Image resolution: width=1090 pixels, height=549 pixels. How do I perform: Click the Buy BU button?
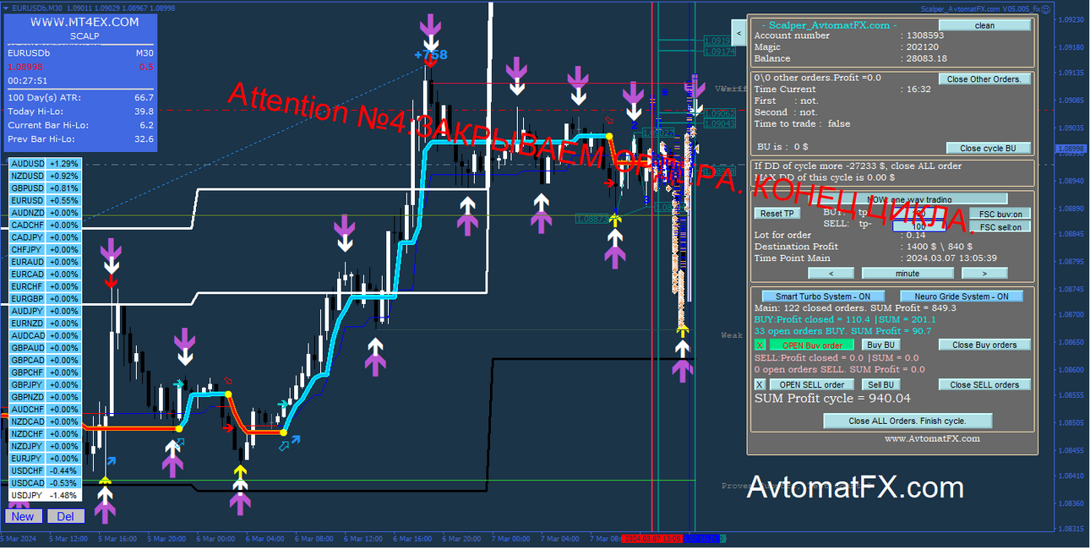(x=881, y=345)
